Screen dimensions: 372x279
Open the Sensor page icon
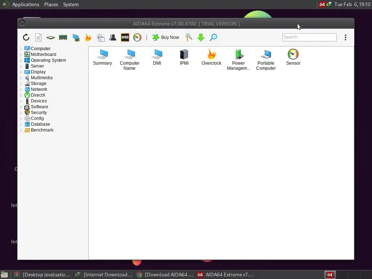tap(293, 57)
